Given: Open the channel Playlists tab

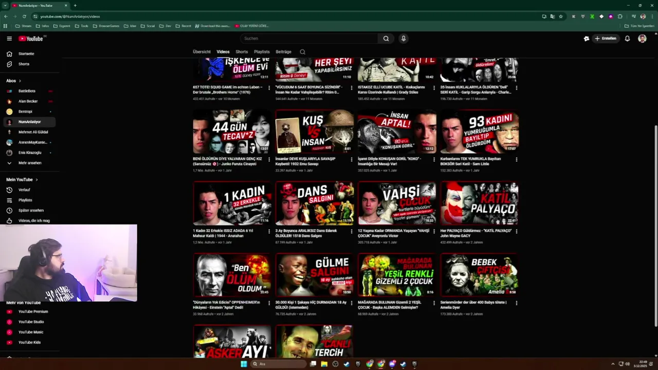Looking at the screenshot, I should pos(262,52).
